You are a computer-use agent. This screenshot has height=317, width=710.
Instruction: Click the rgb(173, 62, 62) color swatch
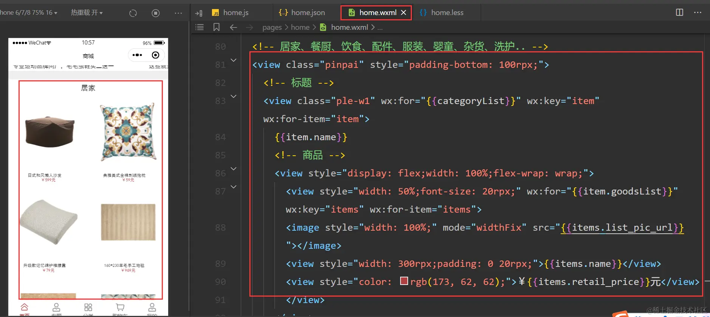point(404,281)
